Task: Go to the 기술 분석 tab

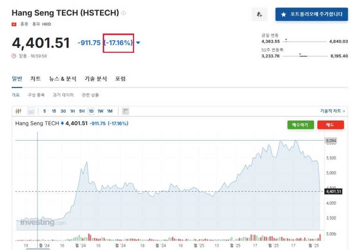Action: tap(96, 79)
